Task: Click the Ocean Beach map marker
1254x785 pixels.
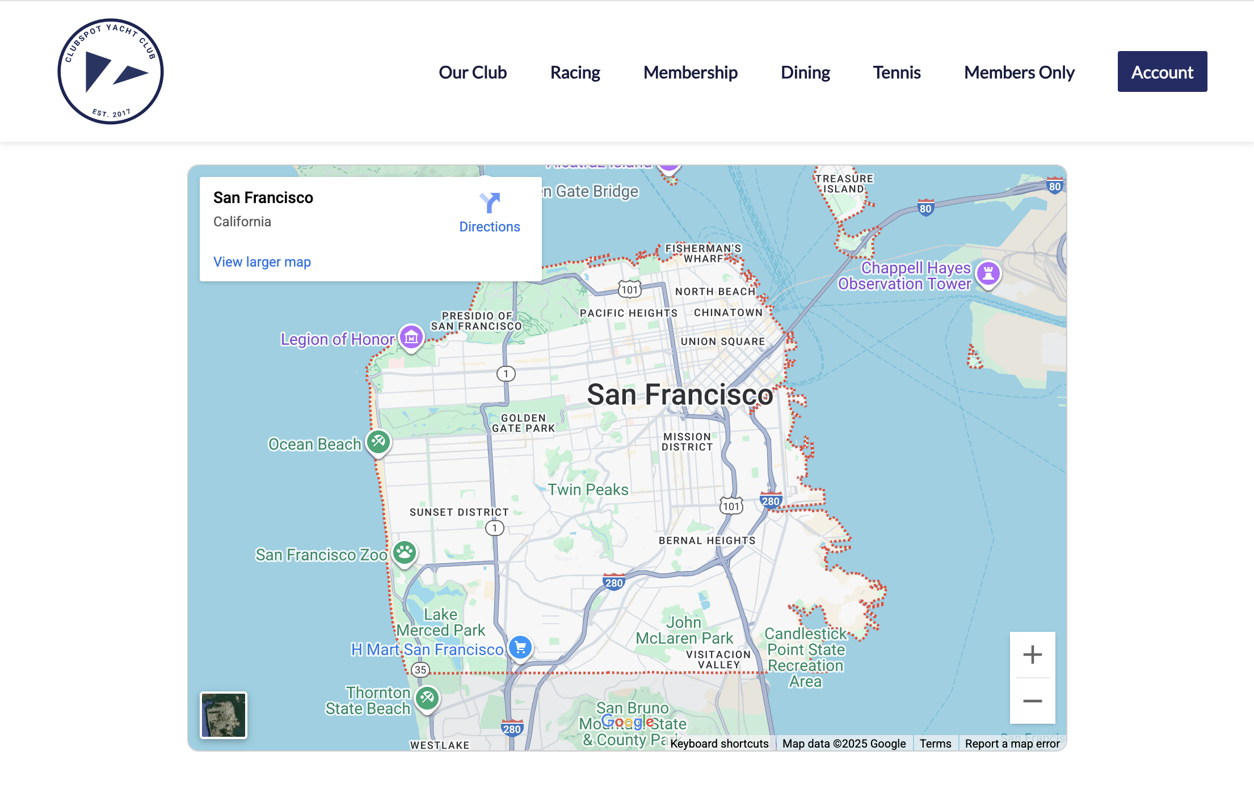Action: click(378, 441)
